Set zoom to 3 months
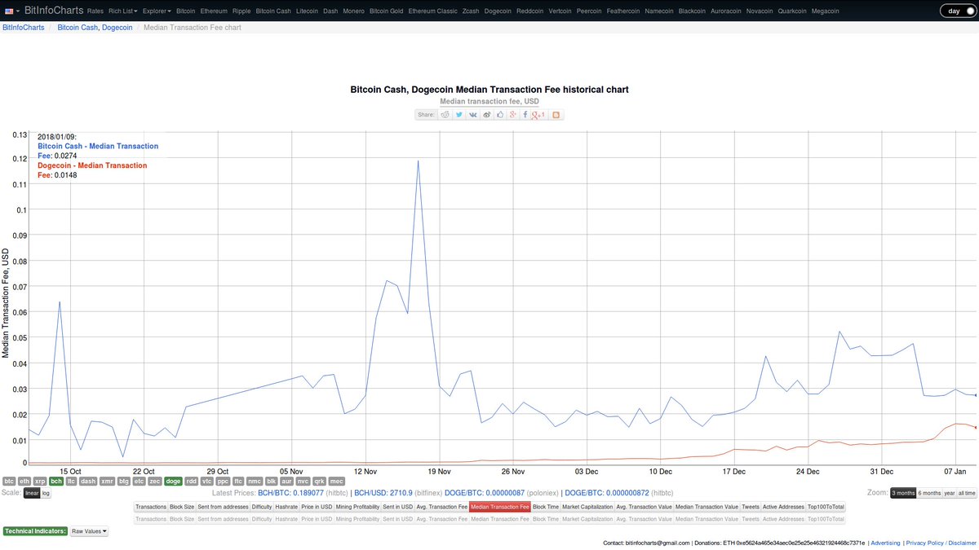 [903, 493]
